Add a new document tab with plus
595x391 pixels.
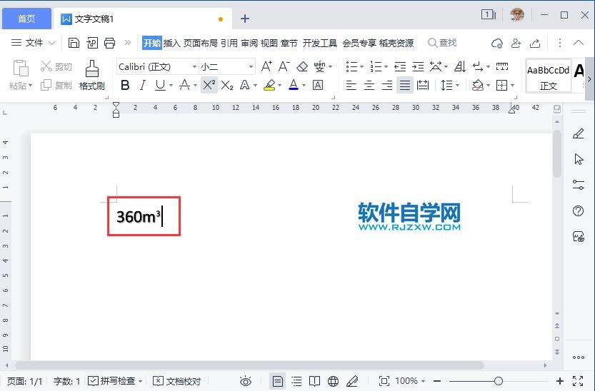coord(245,19)
